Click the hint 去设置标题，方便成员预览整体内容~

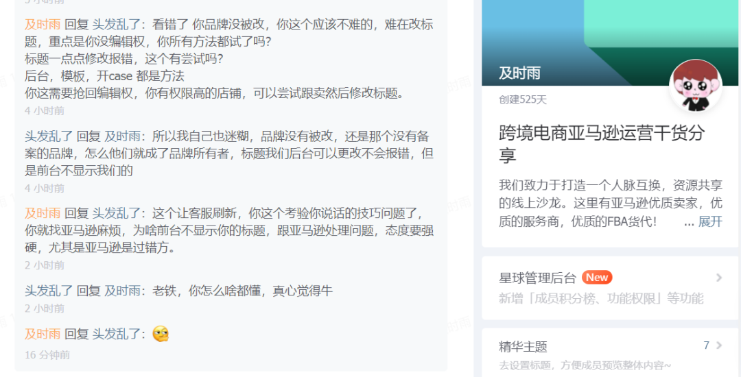585,365
